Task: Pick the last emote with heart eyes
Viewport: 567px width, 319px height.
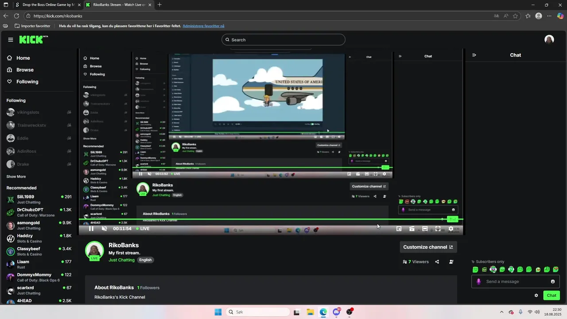Action: 555,269
